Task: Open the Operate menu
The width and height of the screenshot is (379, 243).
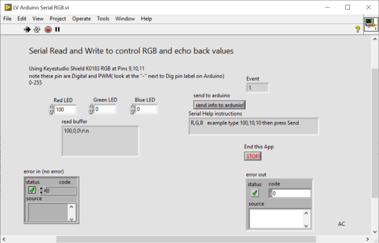Action: (82, 18)
